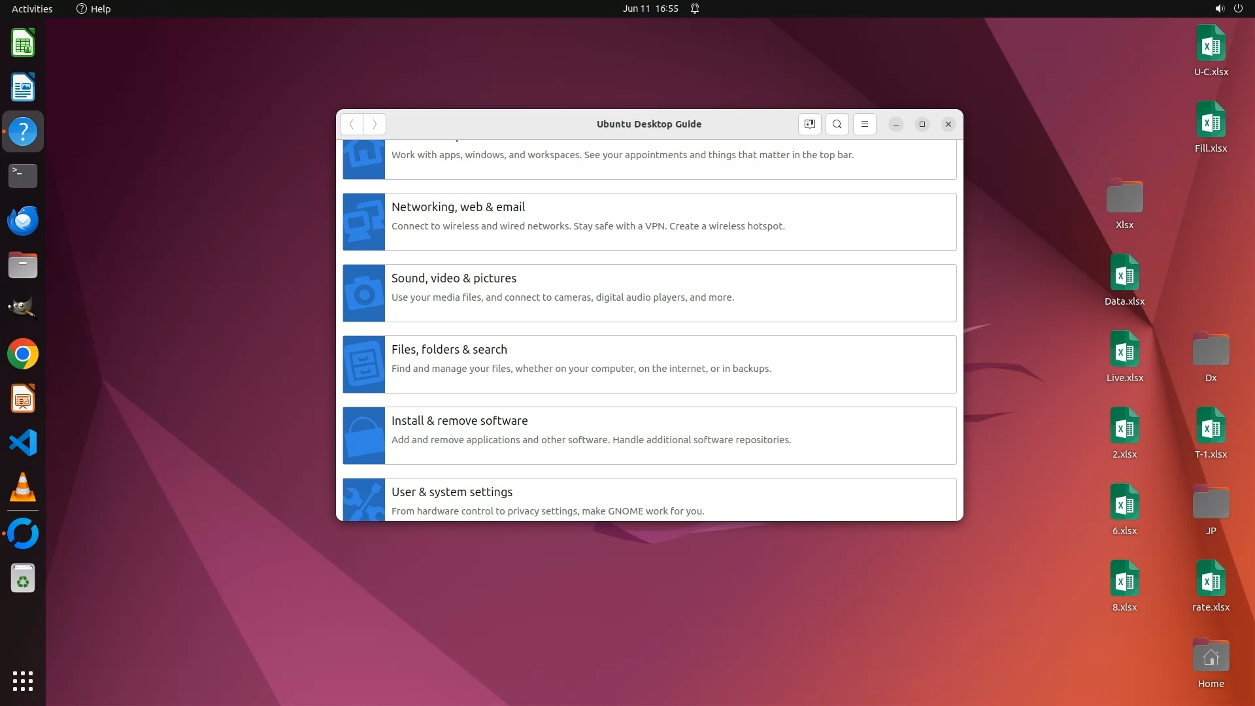Open Install & remove software topic
Viewport: 1255px width, 706px height.
pyautogui.click(x=650, y=435)
